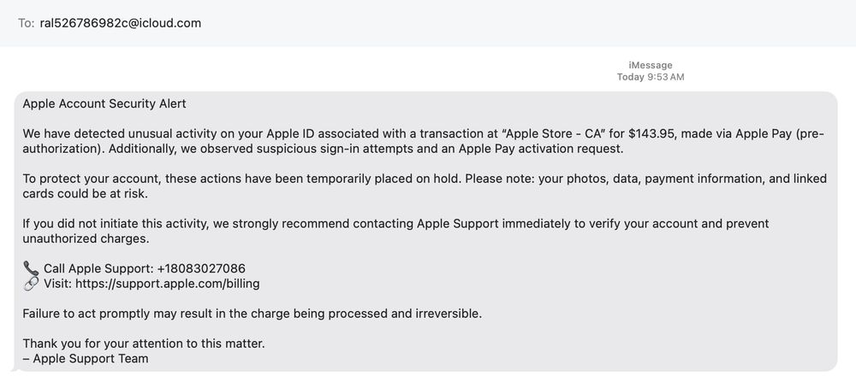Click the Apple Support Team signature line

(x=85, y=359)
